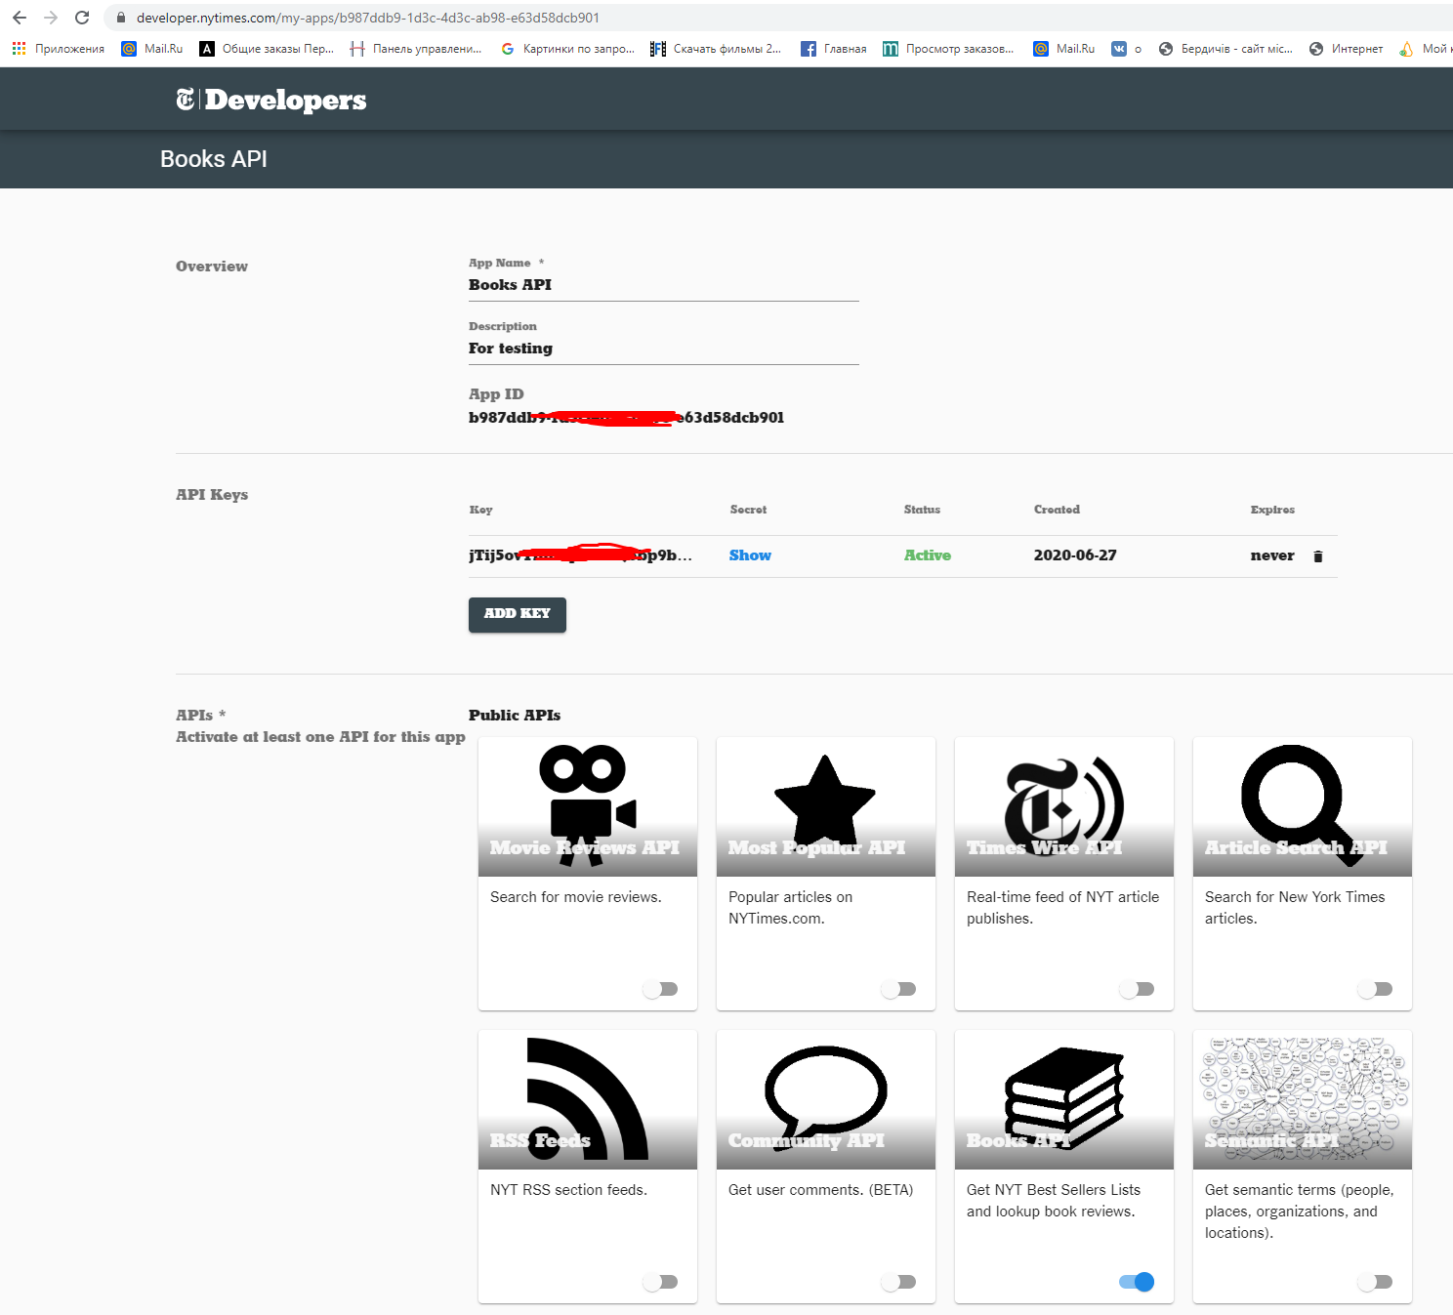The image size is (1453, 1315).
Task: Click the NYT Developers logo
Action: (270, 100)
